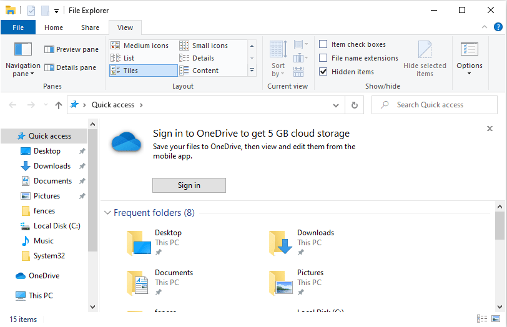Select Quick access in navigation tree
The image size is (507, 327).
pyautogui.click(x=44, y=136)
